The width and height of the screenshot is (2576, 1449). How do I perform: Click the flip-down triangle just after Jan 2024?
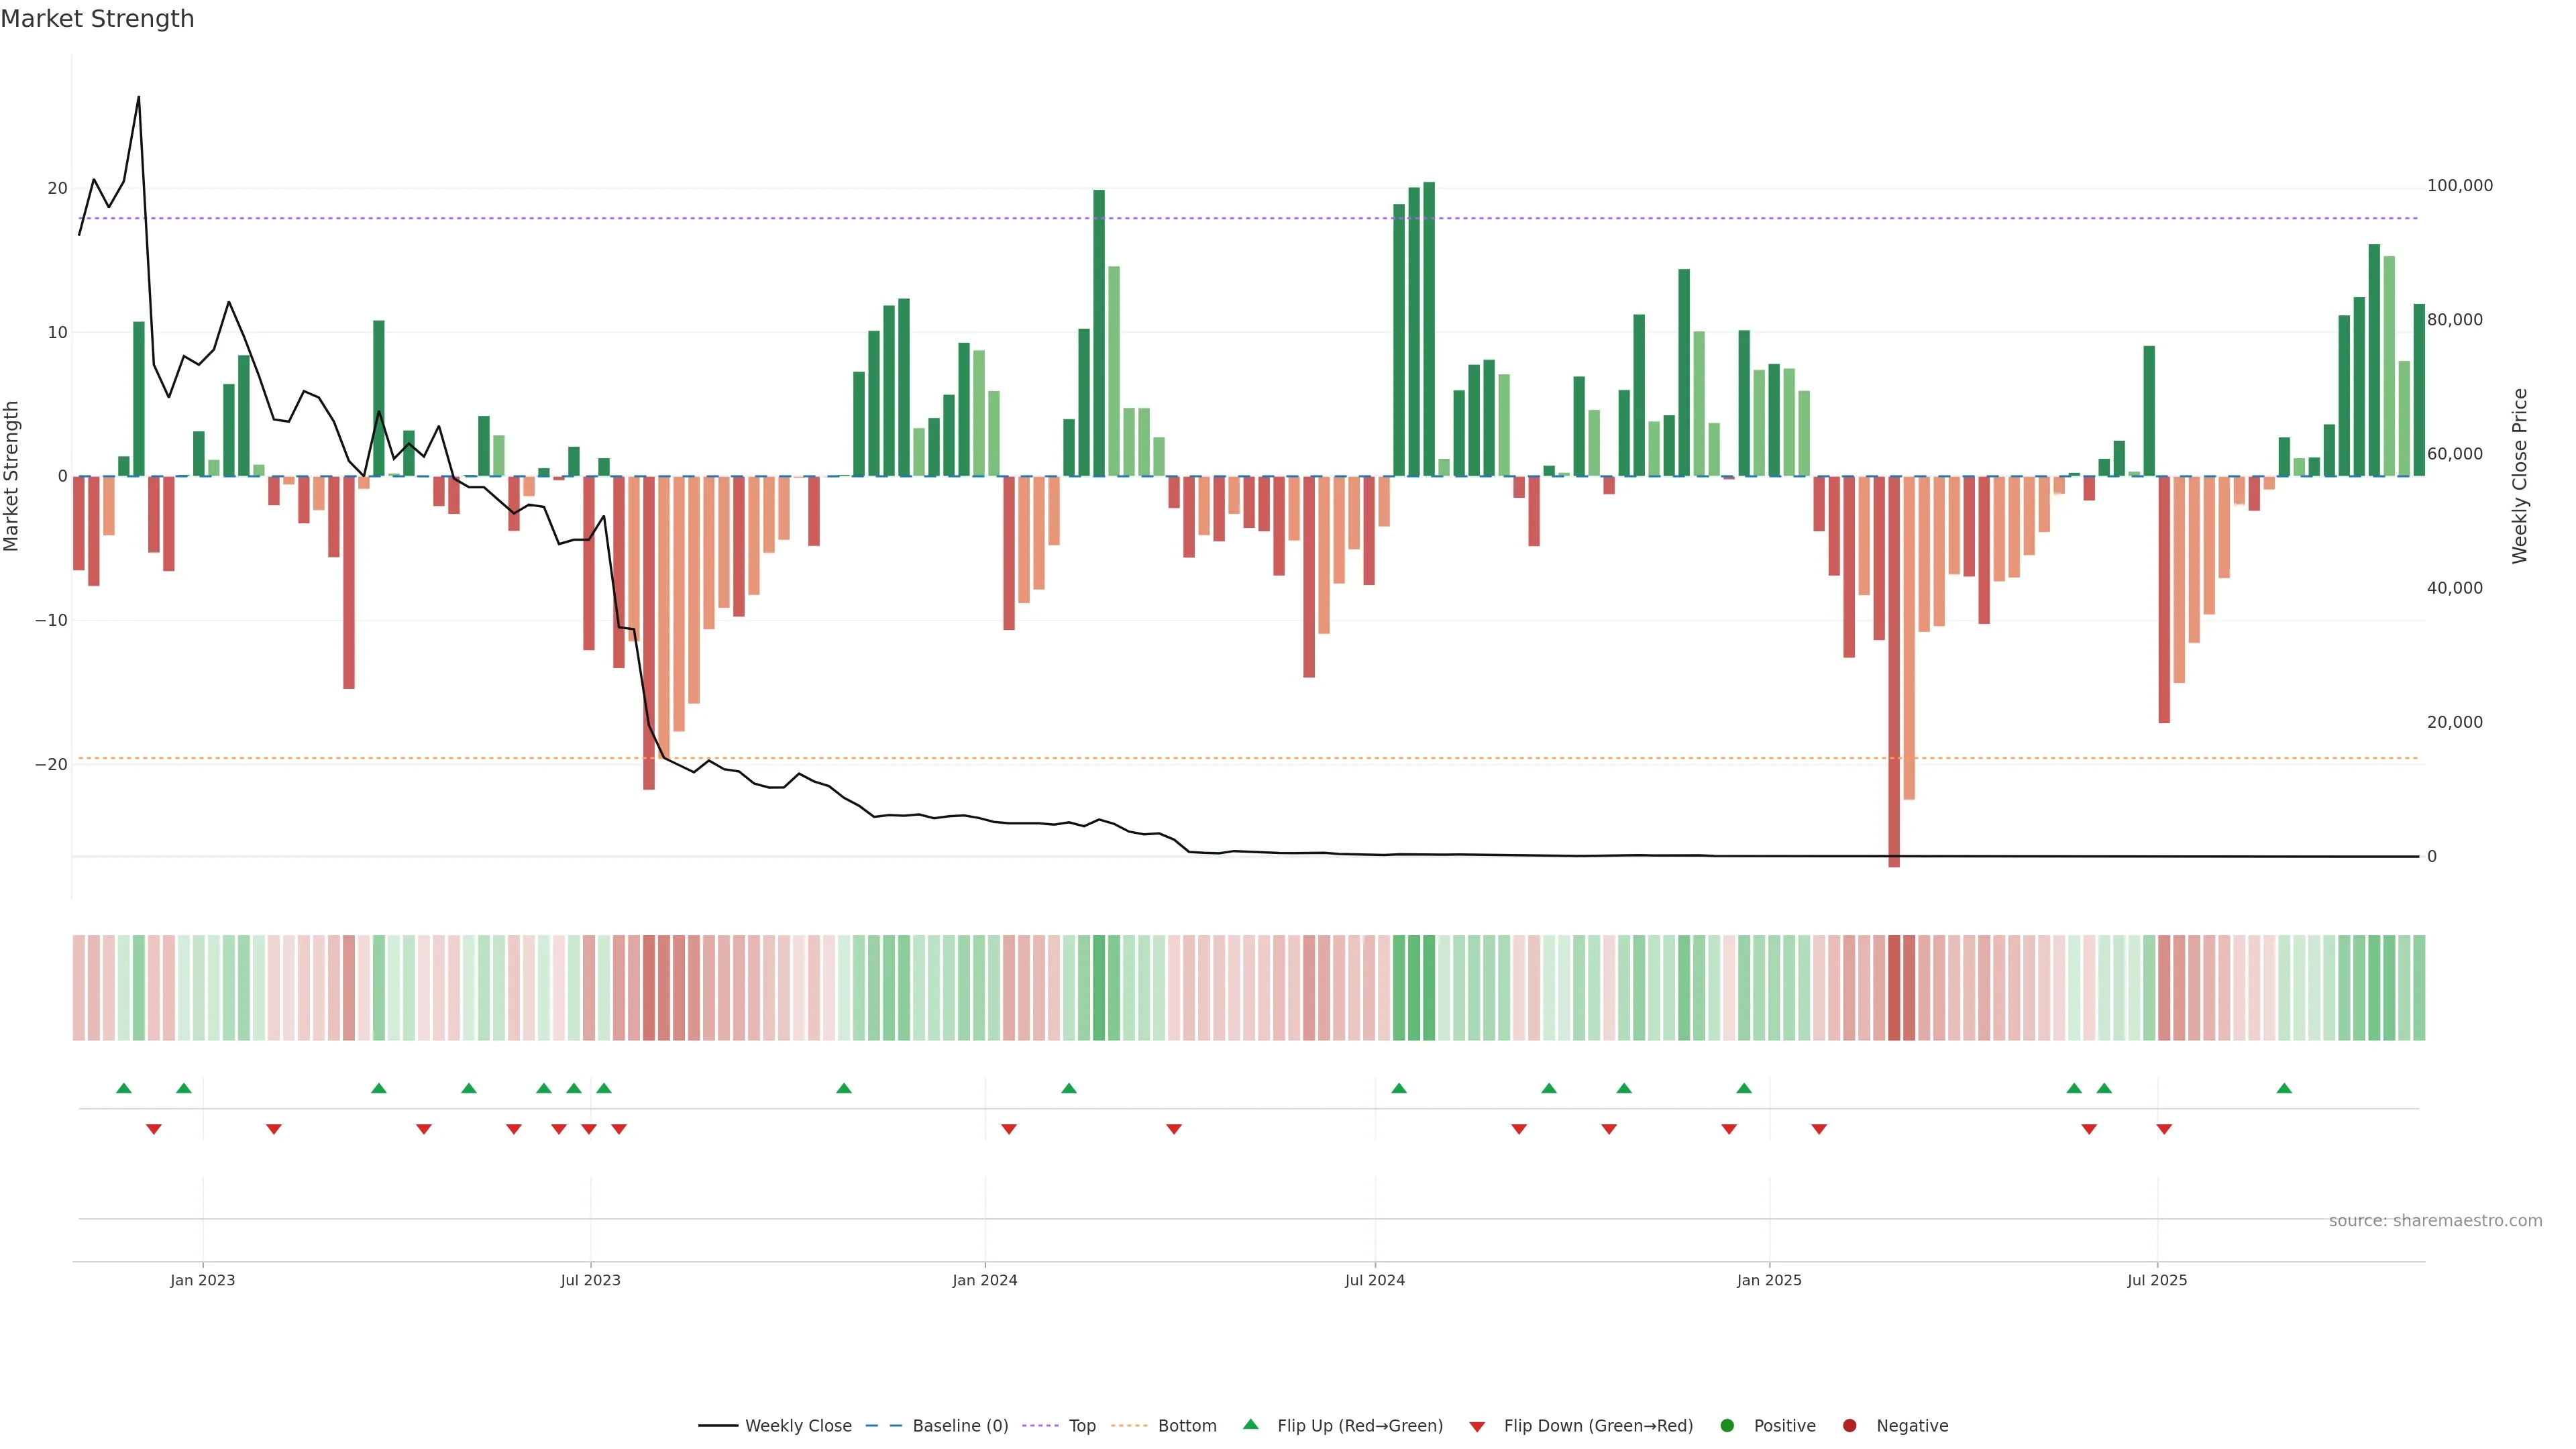[x=1009, y=1129]
